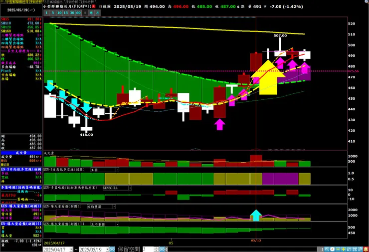Select the 15-minute timeframe button
The image size is (369, 252).
66,12
